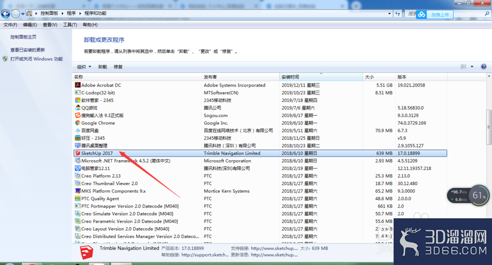Click the 电脑管家12.11 icon

coord(78,168)
